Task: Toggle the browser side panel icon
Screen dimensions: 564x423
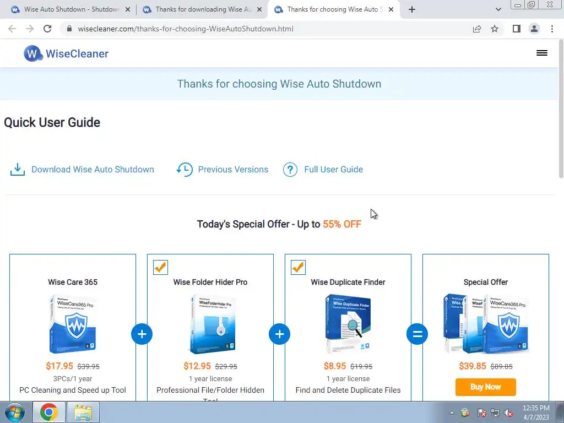Action: (517, 29)
